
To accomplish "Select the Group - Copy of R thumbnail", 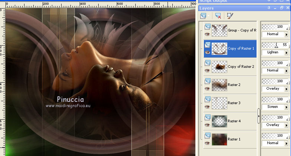I will 219,30.
